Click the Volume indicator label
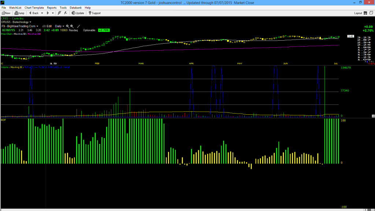This screenshot has height=211, width=375. pyautogui.click(x=5, y=67)
